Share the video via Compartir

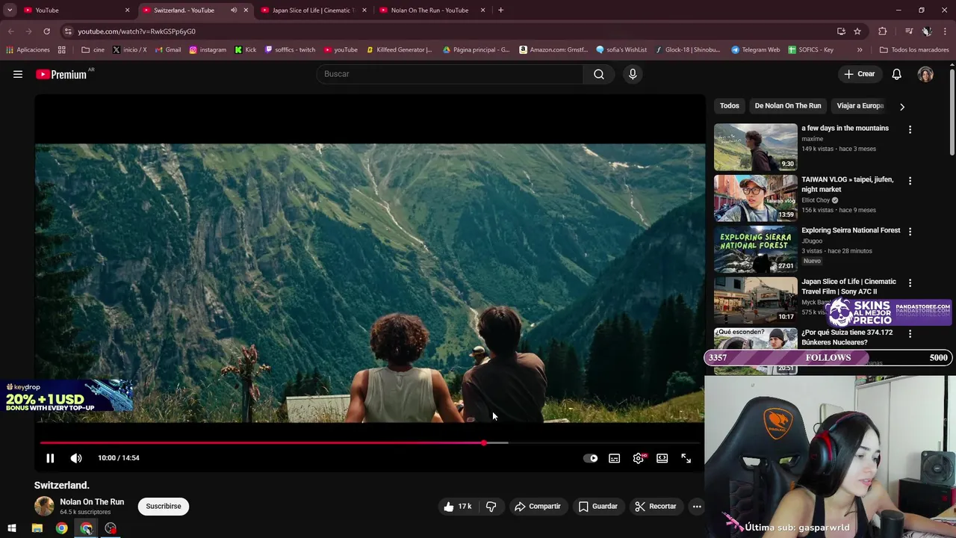(538, 507)
